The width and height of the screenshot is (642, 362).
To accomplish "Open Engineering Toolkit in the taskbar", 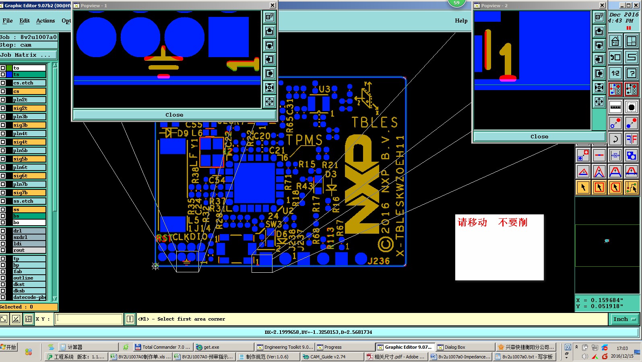I will 285,347.
